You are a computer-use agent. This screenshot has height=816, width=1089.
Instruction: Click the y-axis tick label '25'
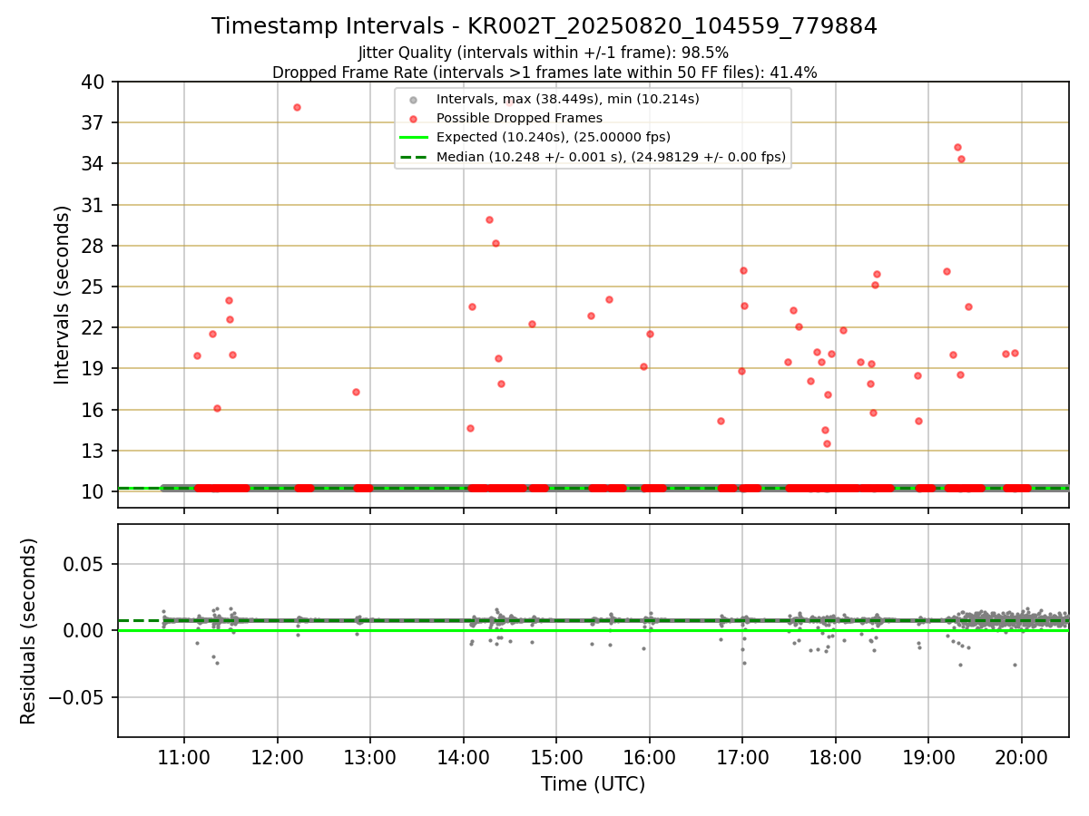click(94, 287)
